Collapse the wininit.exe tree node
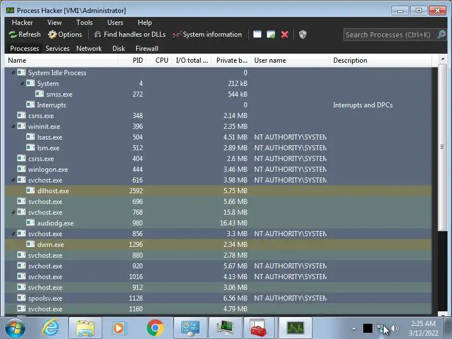The height and width of the screenshot is (339, 452). click(x=13, y=126)
